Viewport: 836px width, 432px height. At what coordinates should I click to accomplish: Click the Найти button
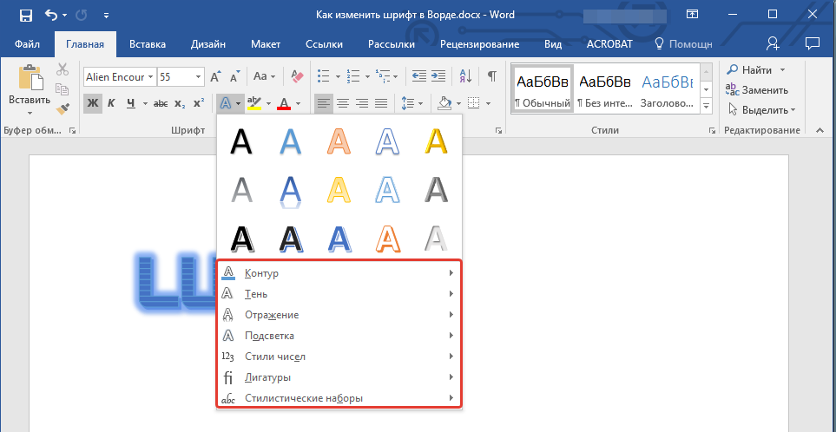point(756,69)
